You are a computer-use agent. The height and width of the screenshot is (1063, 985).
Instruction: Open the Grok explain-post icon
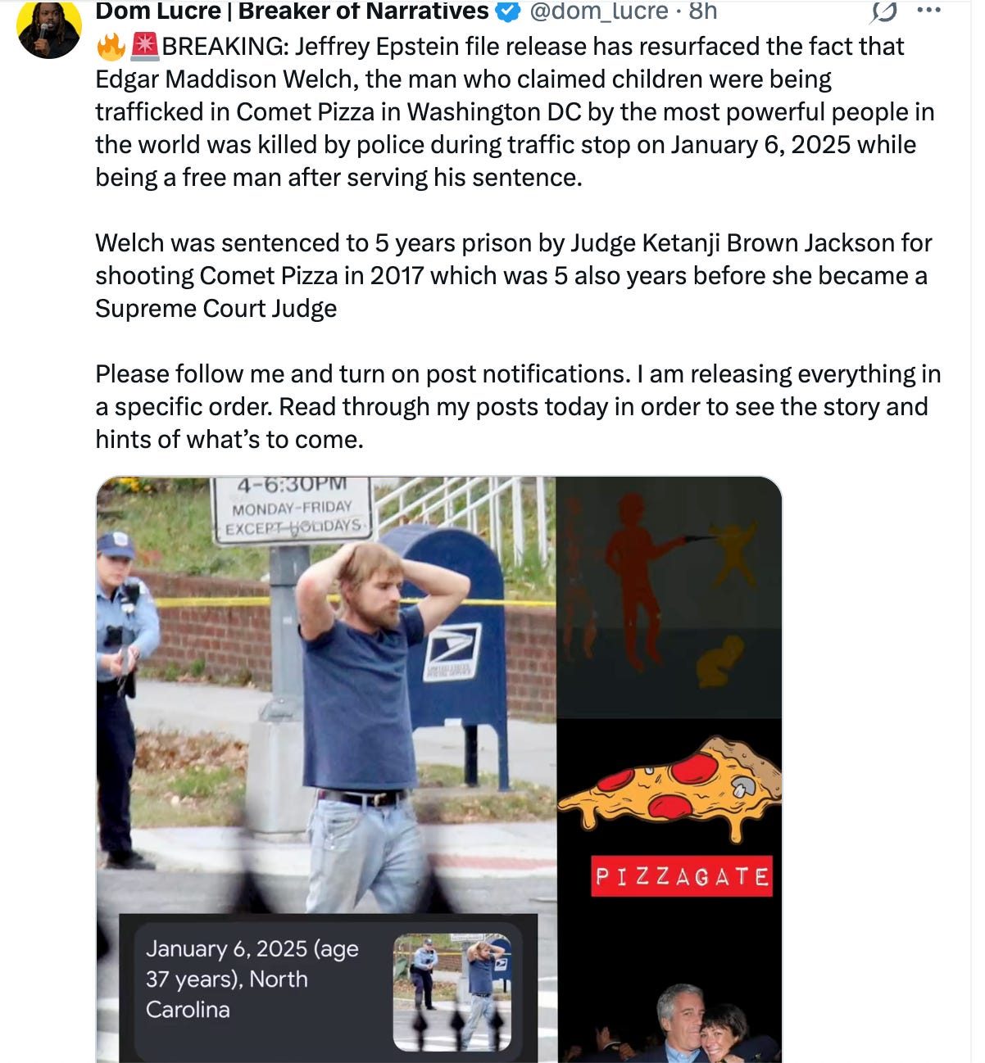(882, 11)
